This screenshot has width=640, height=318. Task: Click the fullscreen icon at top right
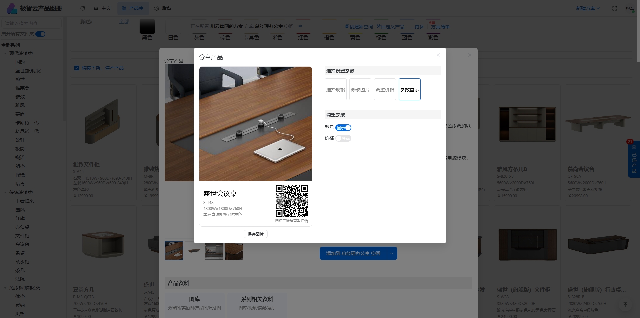(x=615, y=8)
